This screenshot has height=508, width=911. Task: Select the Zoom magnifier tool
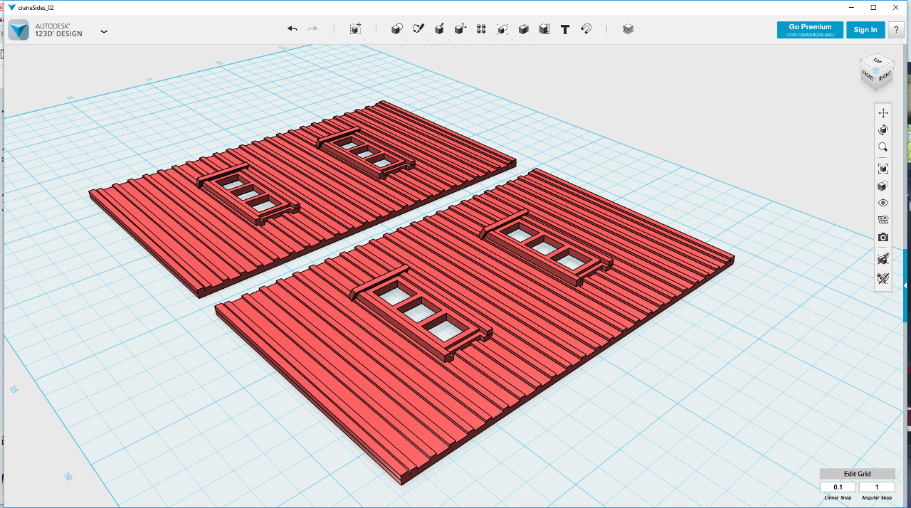click(x=883, y=147)
